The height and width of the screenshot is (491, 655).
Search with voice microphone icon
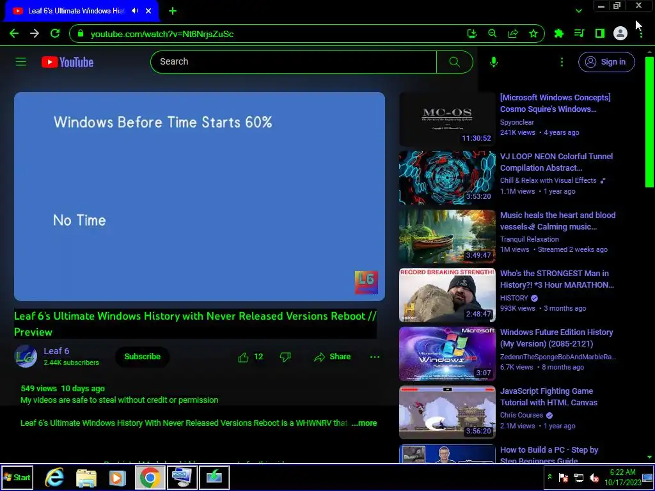click(494, 62)
